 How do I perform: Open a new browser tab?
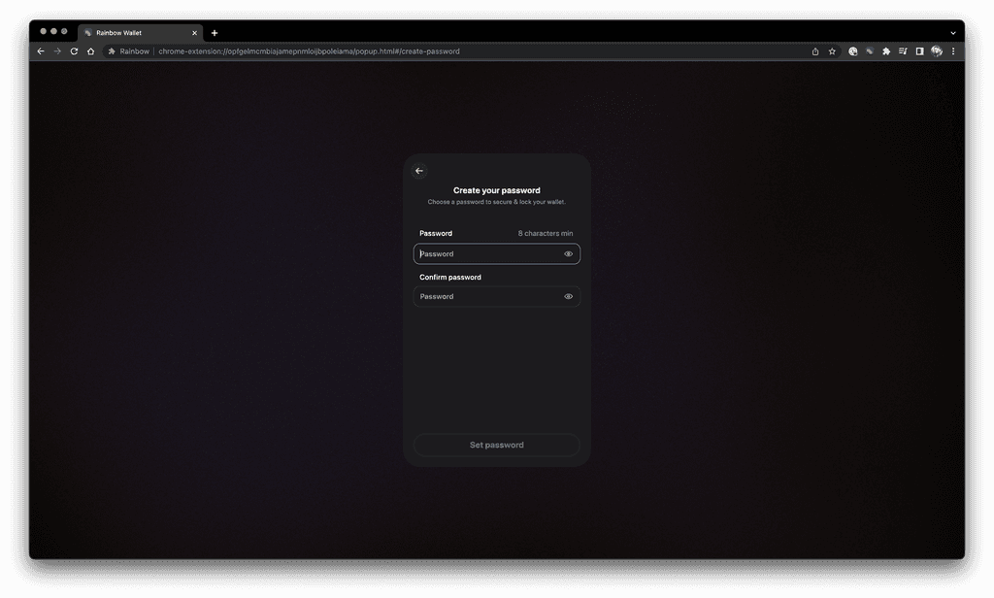[x=215, y=32]
